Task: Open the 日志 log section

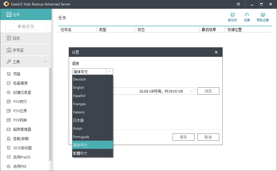Action: 26,38
